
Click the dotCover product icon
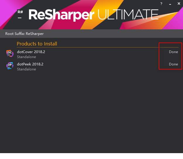tap(10, 53)
